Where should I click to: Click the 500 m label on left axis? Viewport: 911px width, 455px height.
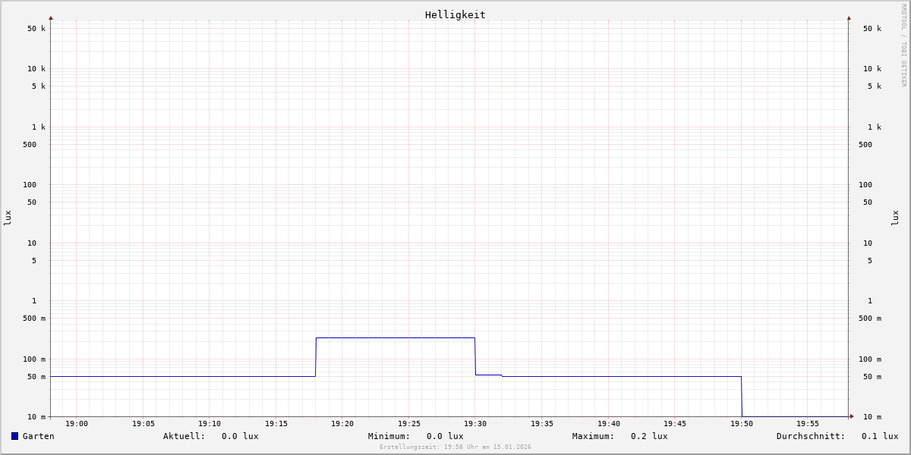[x=34, y=318]
